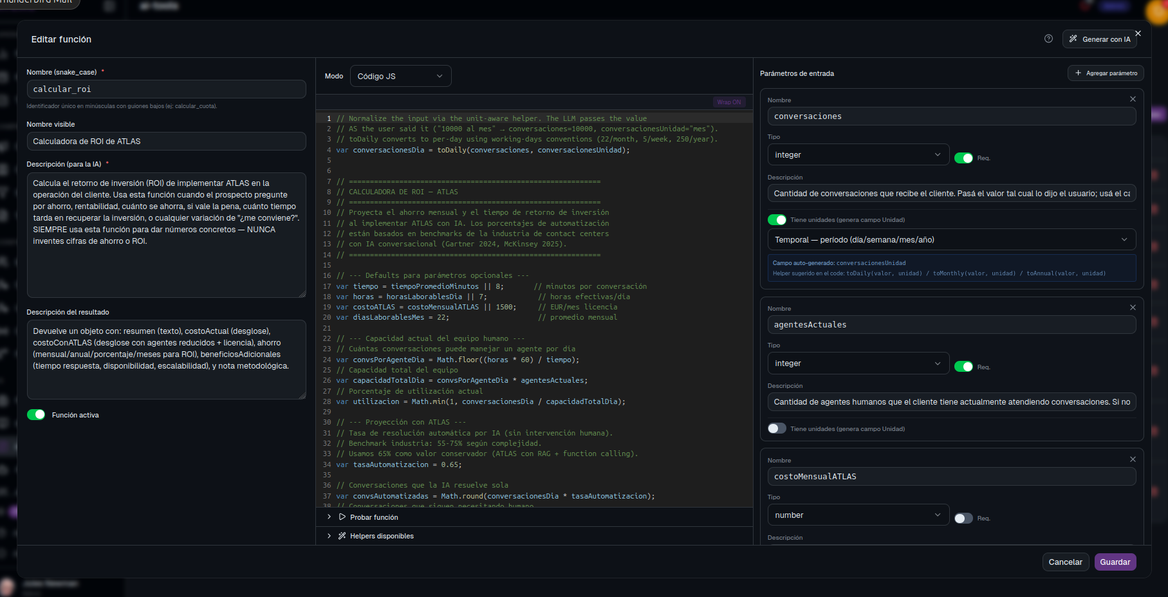Remove the costoMensualATLAS parameter
The height and width of the screenshot is (597, 1168).
[1133, 459]
